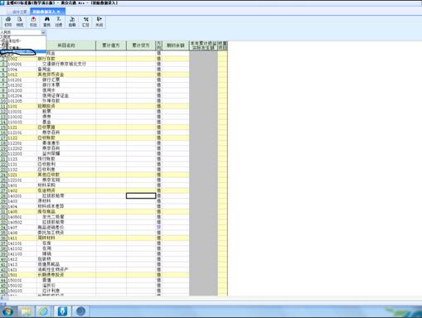Click the outlined empty cell in row 28
The width and height of the screenshot is (422, 318).
(x=141, y=195)
